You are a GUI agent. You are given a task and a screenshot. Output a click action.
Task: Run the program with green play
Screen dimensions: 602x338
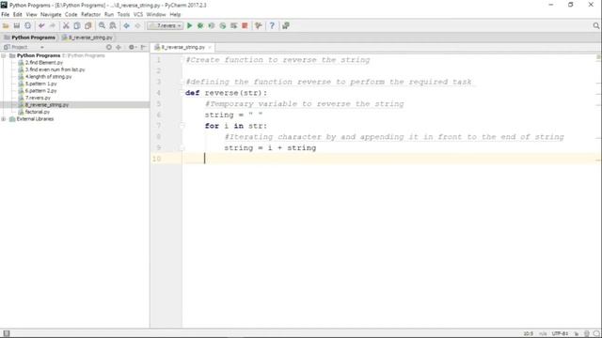[190, 25]
